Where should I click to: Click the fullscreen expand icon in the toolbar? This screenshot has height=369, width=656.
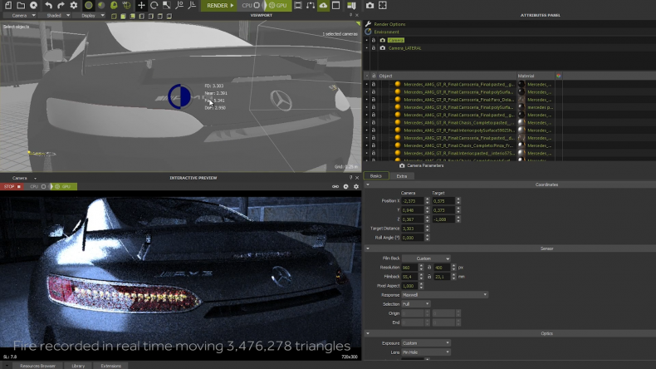pyautogui.click(x=382, y=6)
